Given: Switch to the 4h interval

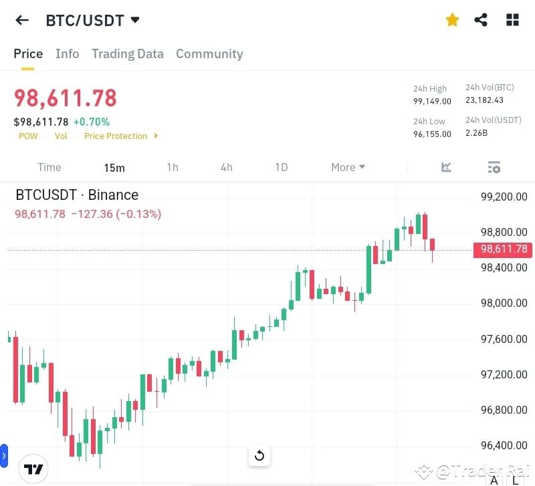Looking at the screenshot, I should (226, 167).
